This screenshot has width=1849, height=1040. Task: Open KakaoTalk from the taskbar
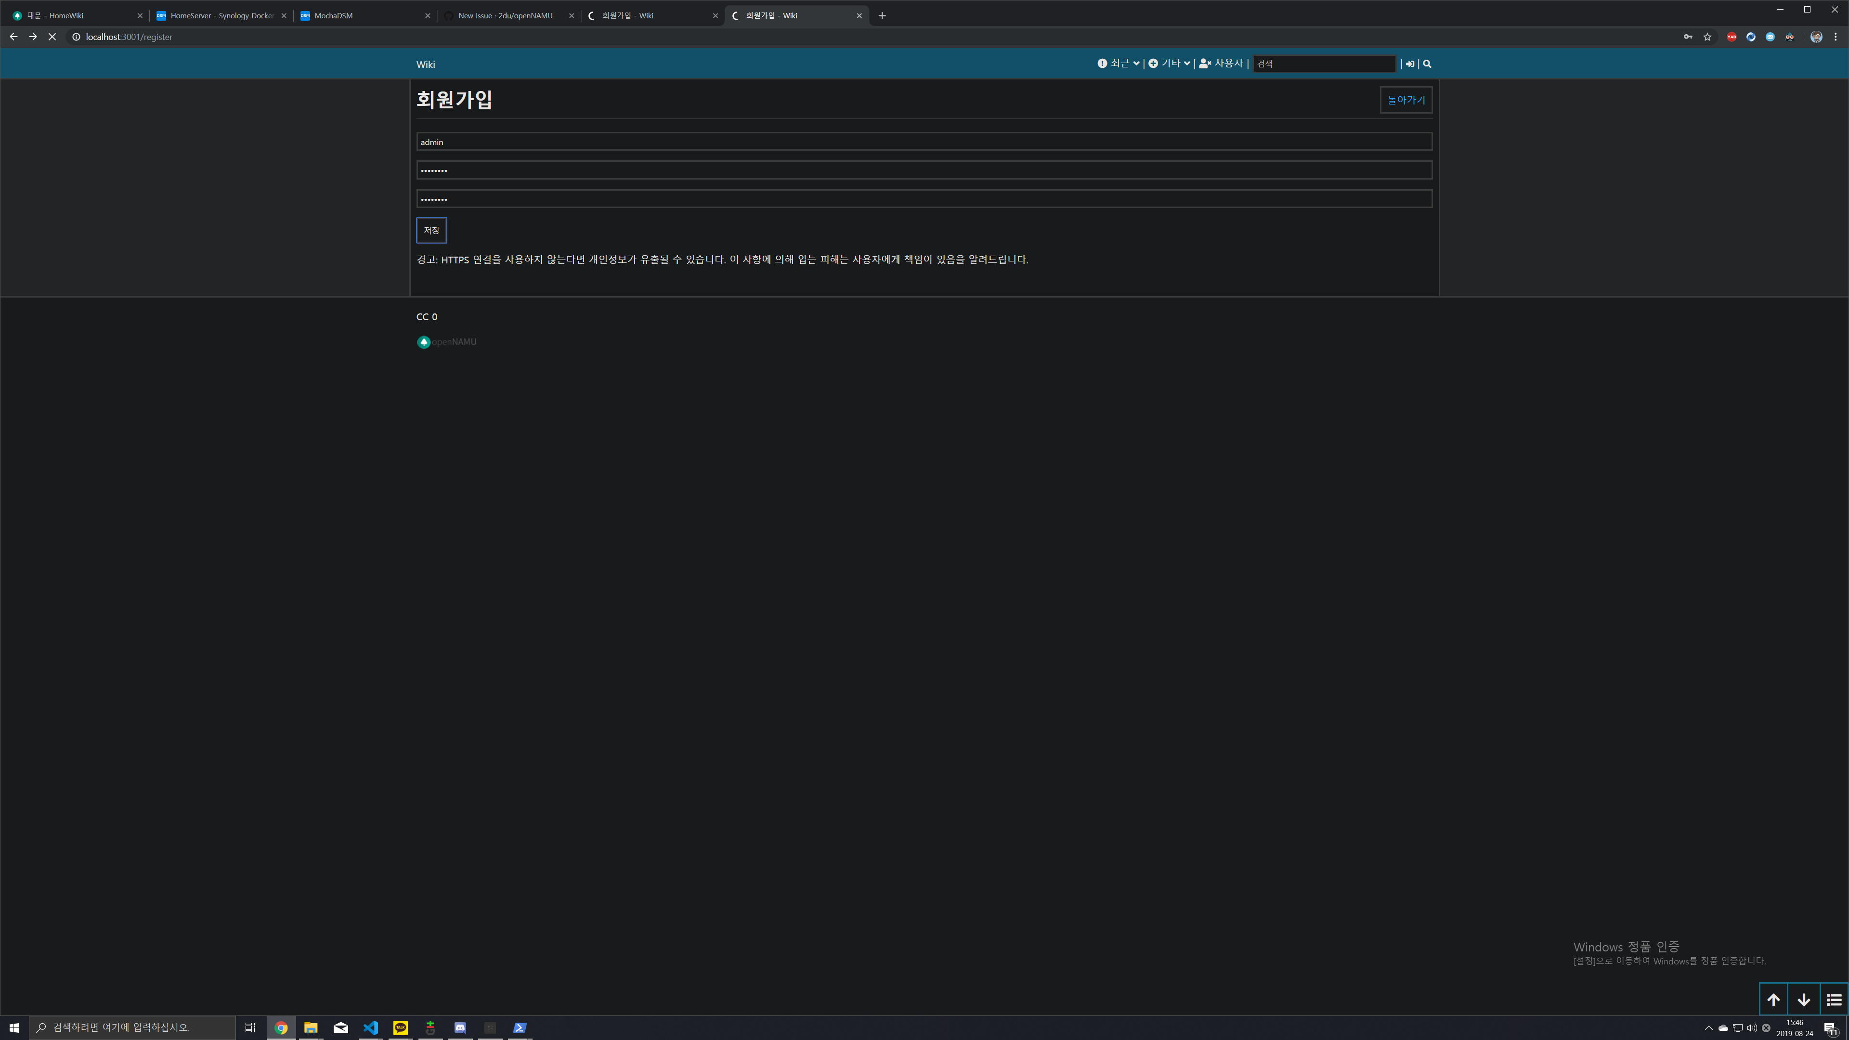(401, 1028)
